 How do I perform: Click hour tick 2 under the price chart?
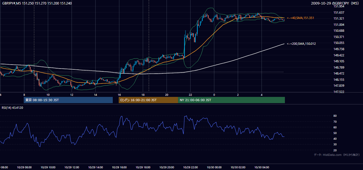click(238, 95)
